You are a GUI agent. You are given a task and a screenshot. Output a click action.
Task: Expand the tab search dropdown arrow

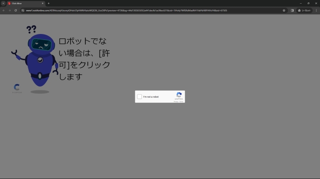pos(3,4)
